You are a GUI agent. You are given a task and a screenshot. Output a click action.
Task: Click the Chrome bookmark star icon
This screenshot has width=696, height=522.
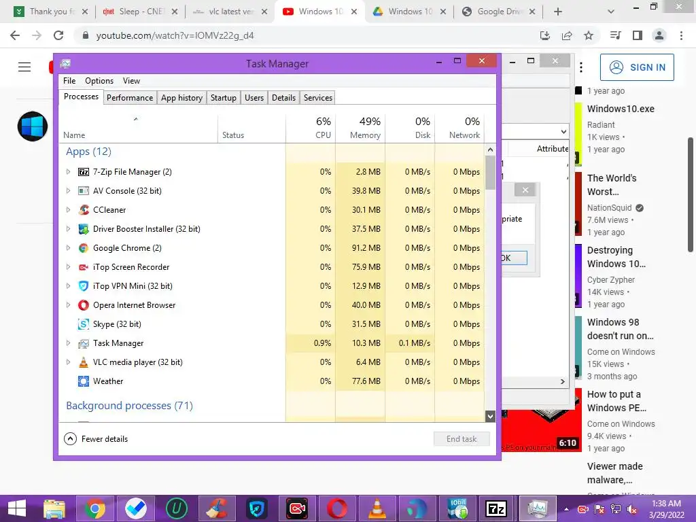pos(589,35)
